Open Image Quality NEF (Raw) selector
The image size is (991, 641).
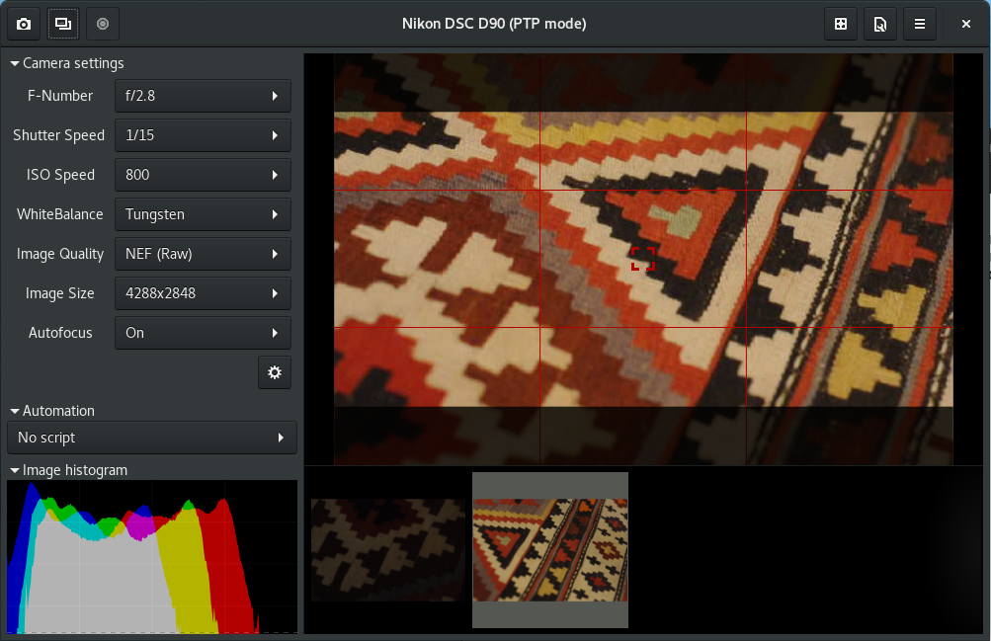pyautogui.click(x=203, y=254)
